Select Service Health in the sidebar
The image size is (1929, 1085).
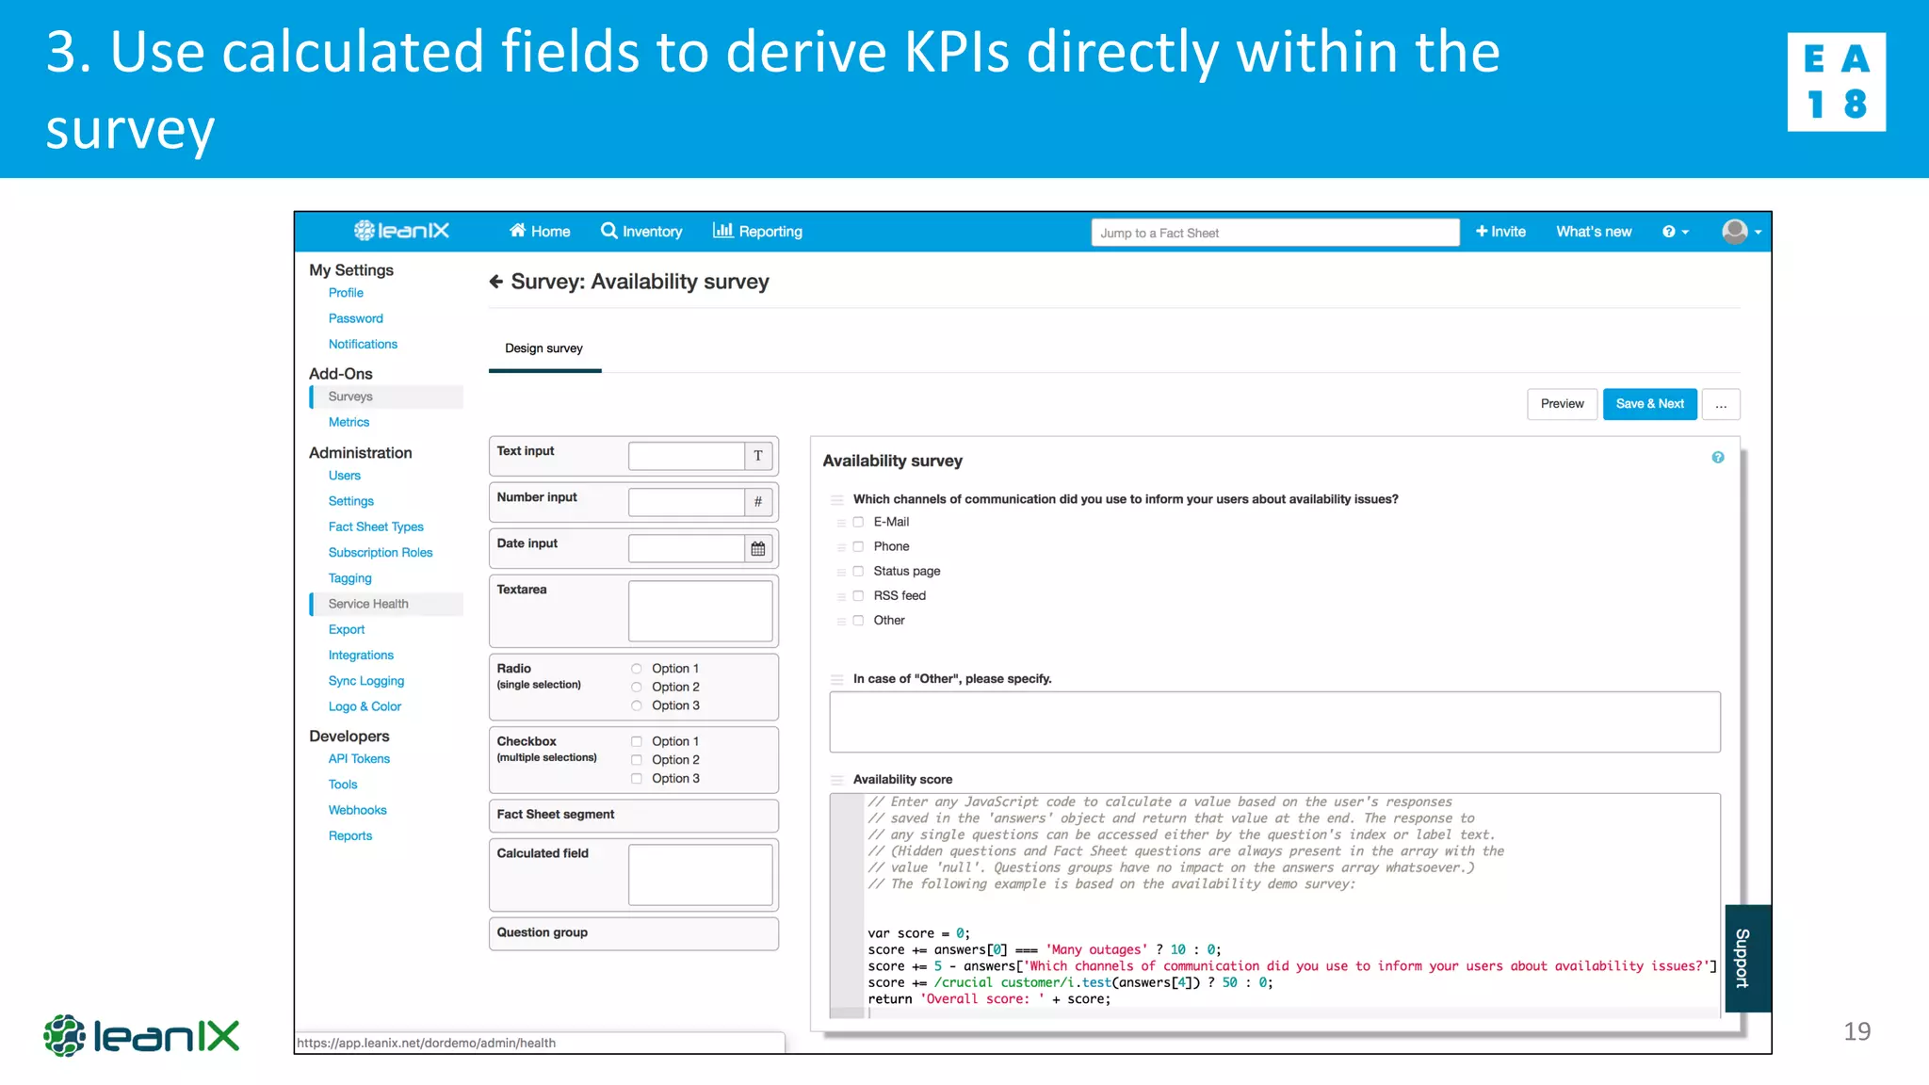coord(386,604)
